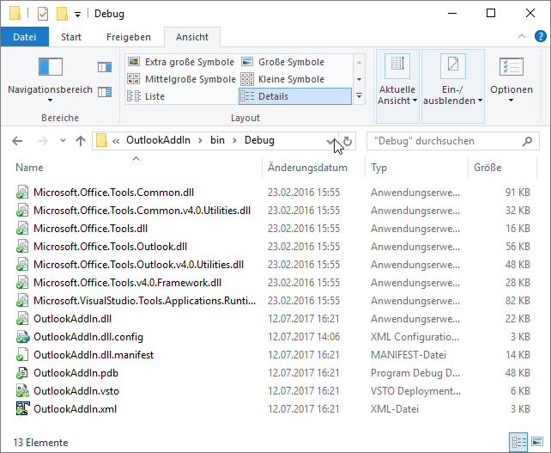Viewport: 551px width, 453px height.
Task: Sort by the Größe column header
Action: [x=487, y=168]
